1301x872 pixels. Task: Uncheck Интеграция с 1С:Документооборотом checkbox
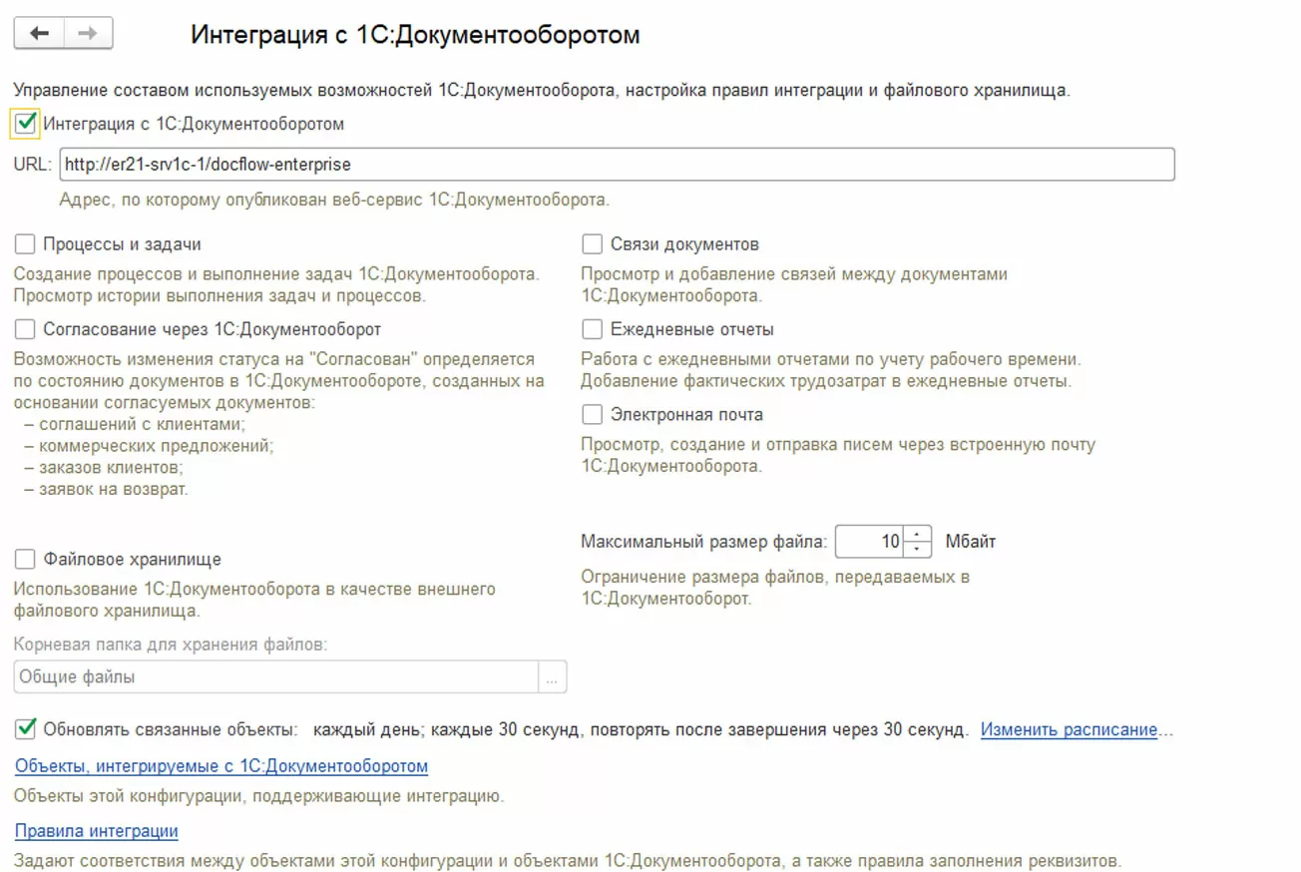click(26, 124)
